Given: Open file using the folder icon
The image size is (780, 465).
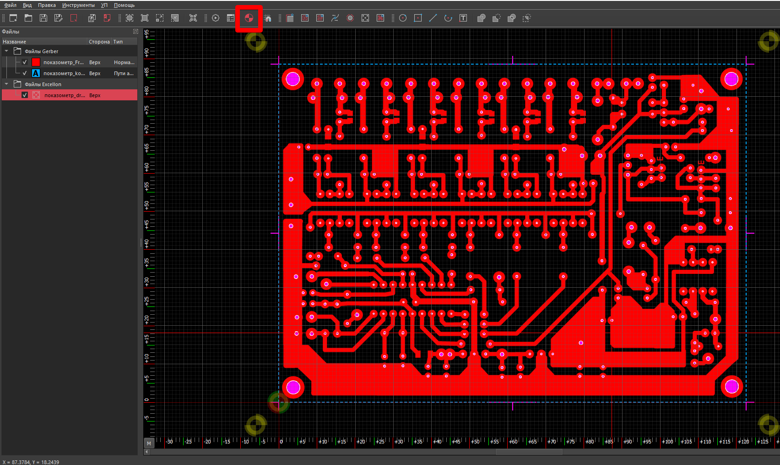Looking at the screenshot, I should (28, 18).
